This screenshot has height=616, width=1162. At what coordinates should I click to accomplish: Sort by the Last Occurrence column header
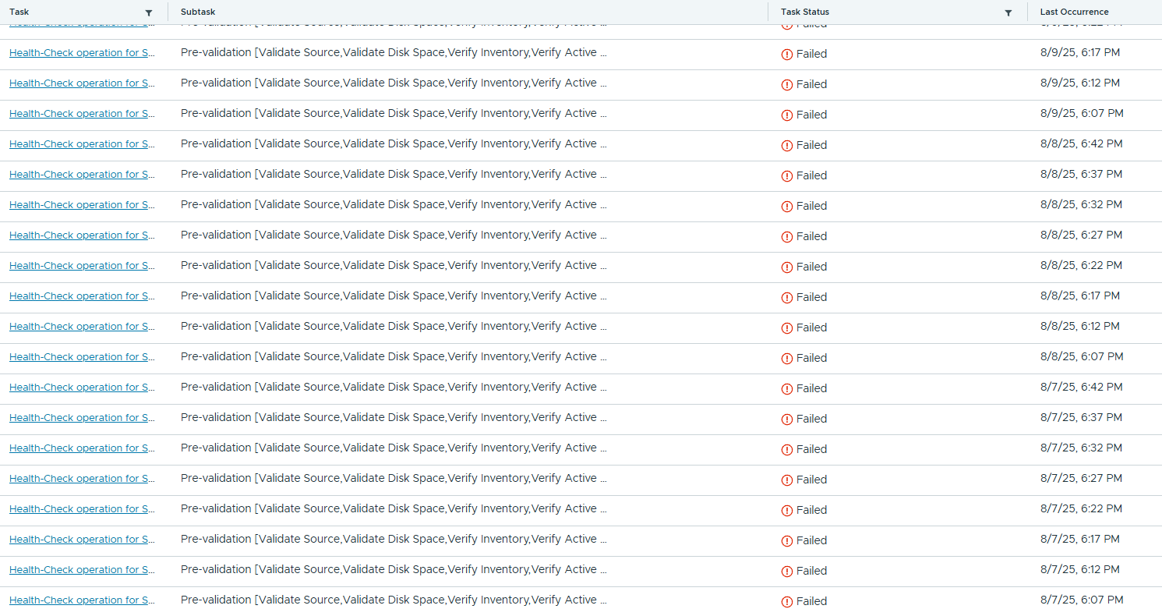(x=1075, y=12)
